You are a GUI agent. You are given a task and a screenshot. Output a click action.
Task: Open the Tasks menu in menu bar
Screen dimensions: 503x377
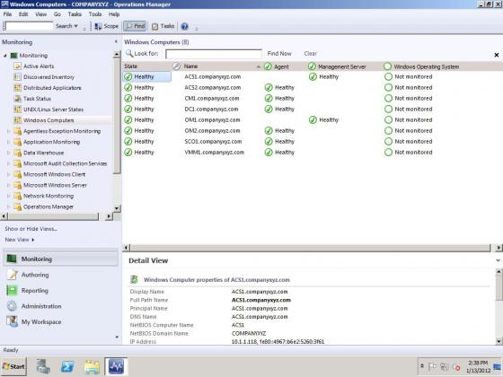[x=75, y=14]
